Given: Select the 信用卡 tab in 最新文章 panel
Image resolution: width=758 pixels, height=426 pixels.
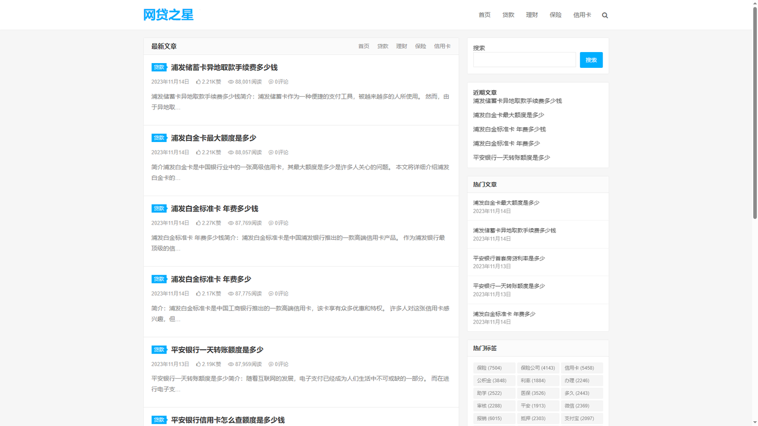Looking at the screenshot, I should (442, 46).
